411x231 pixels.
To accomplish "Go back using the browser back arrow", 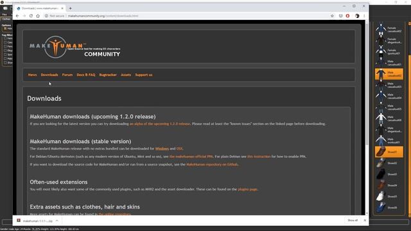I will (x=17, y=16).
